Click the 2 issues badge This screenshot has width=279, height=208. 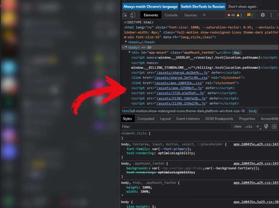pos(250,15)
